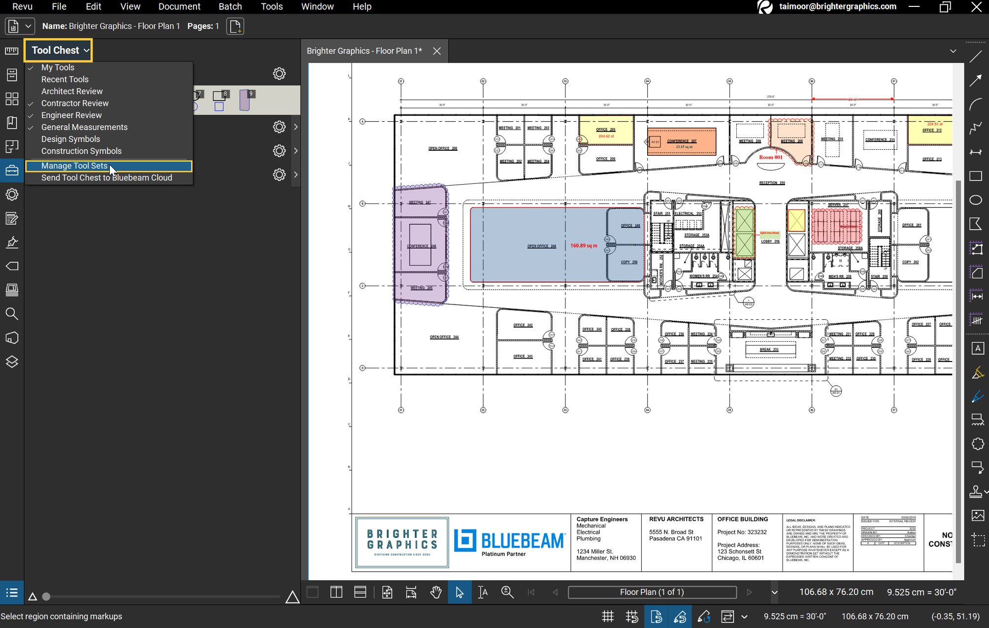
Task: Expand the chevron next to the Reuse markup icon
Action: click(744, 616)
